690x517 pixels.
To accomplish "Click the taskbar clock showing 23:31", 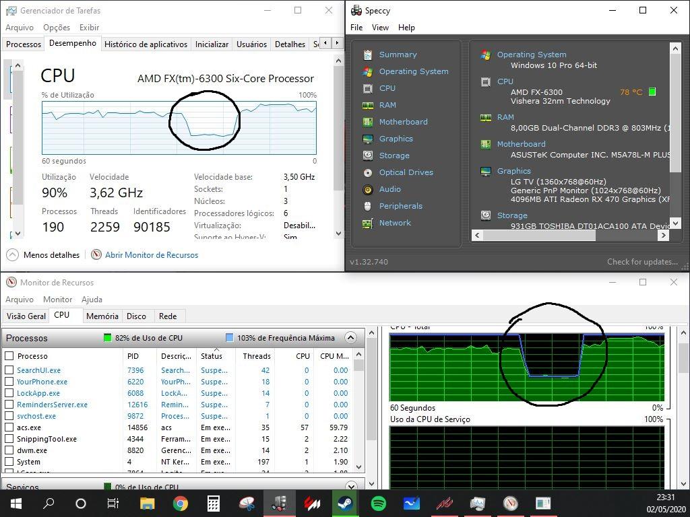I will 665,497.
